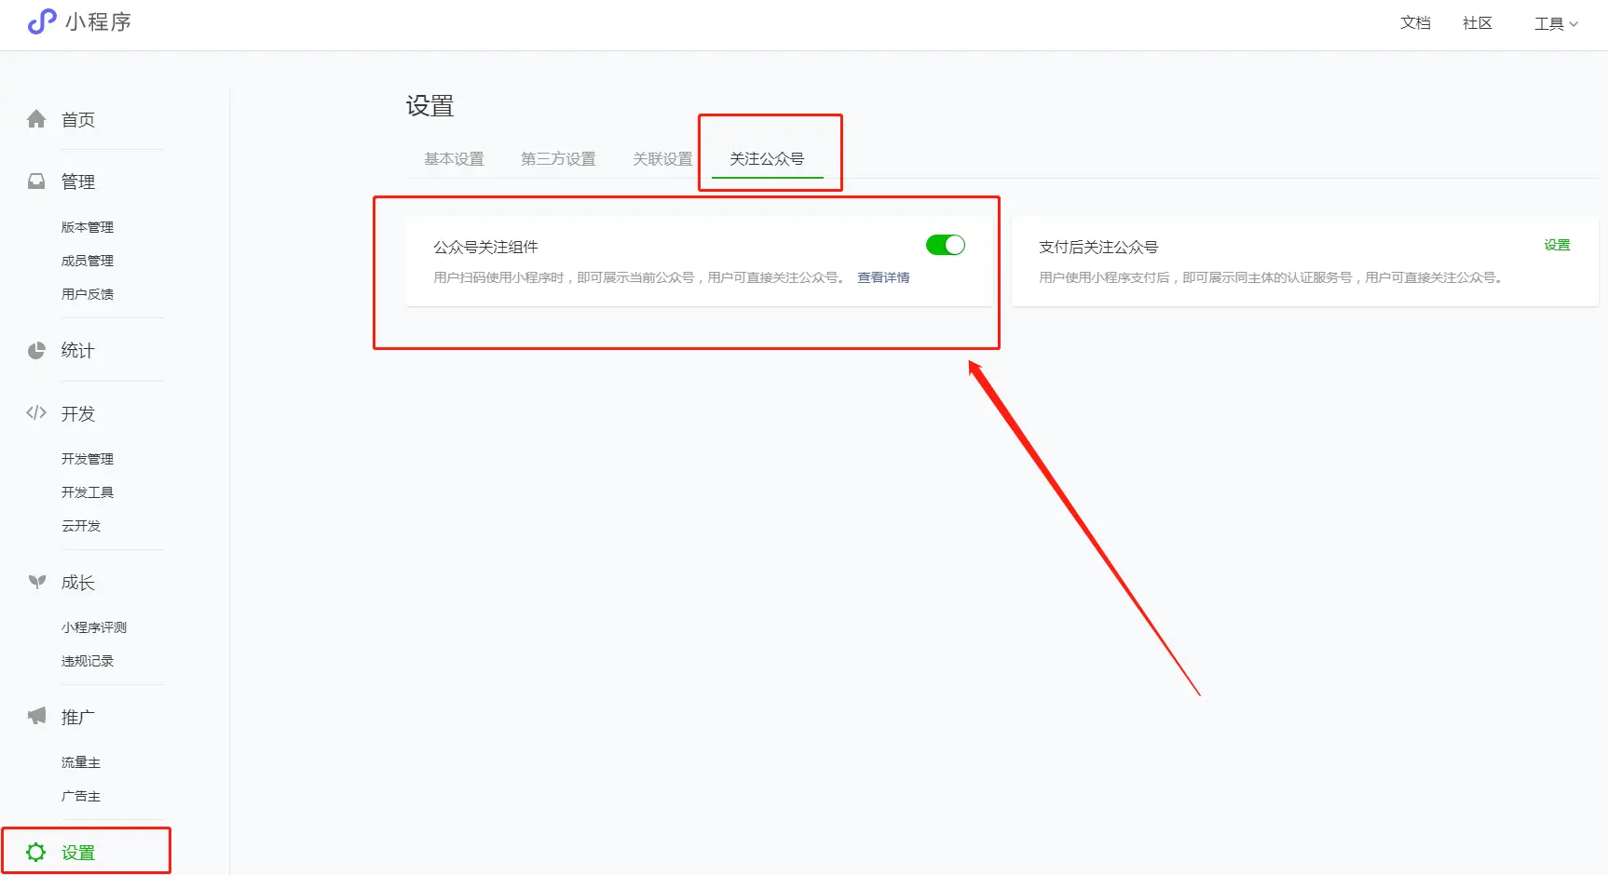1608x875 pixels.
Task: Click the 支付后关注公众号 card title
Action: [x=1098, y=247]
